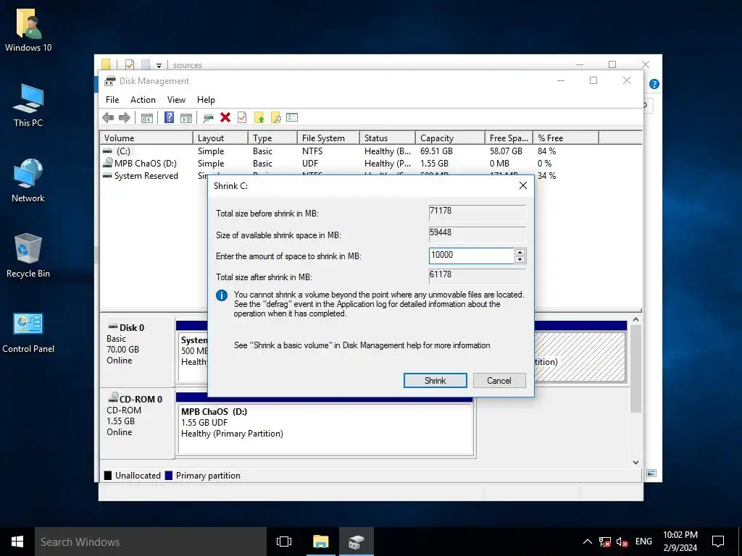
Task: Open the quick access toolbar dropdown in sources window
Action: coord(159,66)
